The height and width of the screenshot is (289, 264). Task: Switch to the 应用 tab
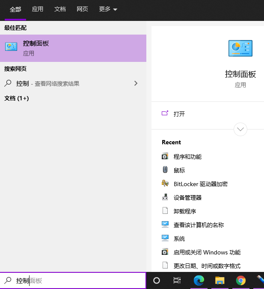[38, 9]
